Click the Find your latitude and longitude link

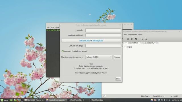(91, 41)
